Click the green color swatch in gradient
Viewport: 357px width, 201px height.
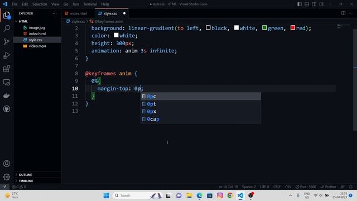point(264,28)
